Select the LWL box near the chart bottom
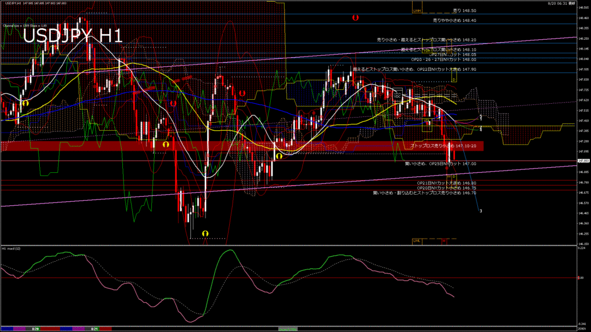591x332 pixels. [417, 240]
